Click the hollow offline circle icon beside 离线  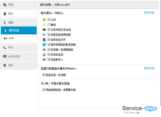[44, 25]
